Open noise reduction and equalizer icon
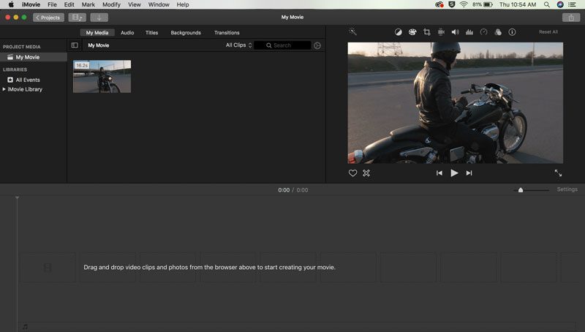 [x=469, y=32]
